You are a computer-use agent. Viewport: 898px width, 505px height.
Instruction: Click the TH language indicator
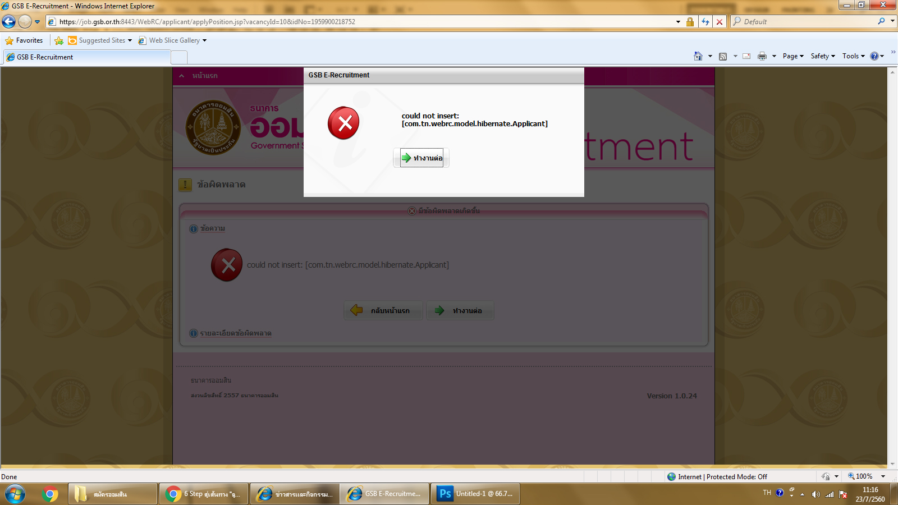pyautogui.click(x=767, y=493)
